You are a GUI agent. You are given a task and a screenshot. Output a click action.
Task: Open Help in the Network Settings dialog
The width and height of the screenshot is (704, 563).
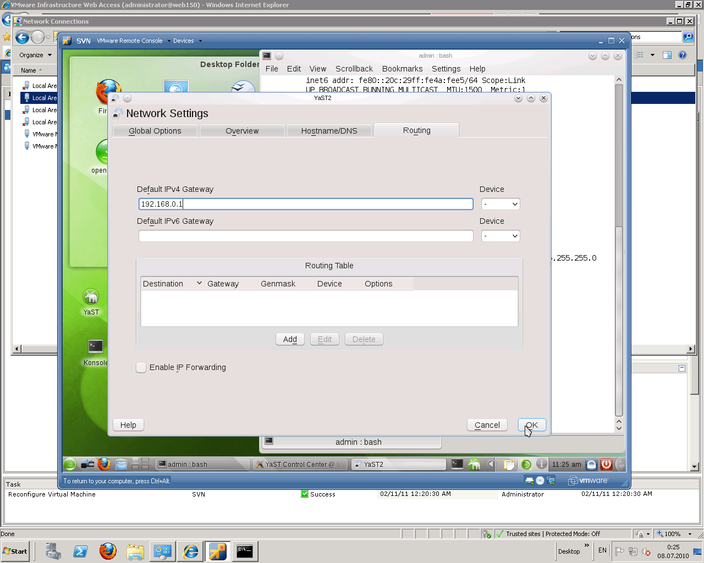point(128,425)
